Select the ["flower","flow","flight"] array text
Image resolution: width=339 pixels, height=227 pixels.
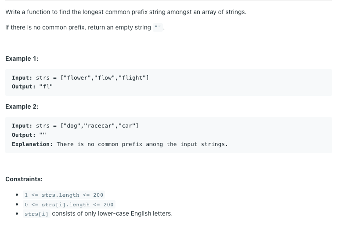105,77
